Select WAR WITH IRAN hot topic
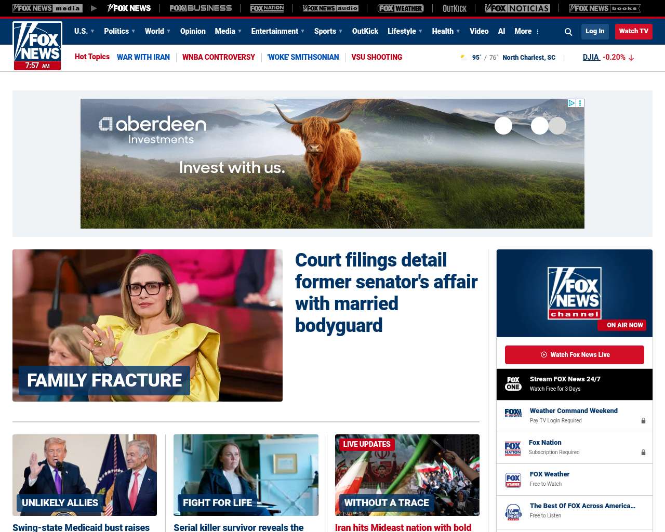The image size is (665, 532). click(143, 57)
